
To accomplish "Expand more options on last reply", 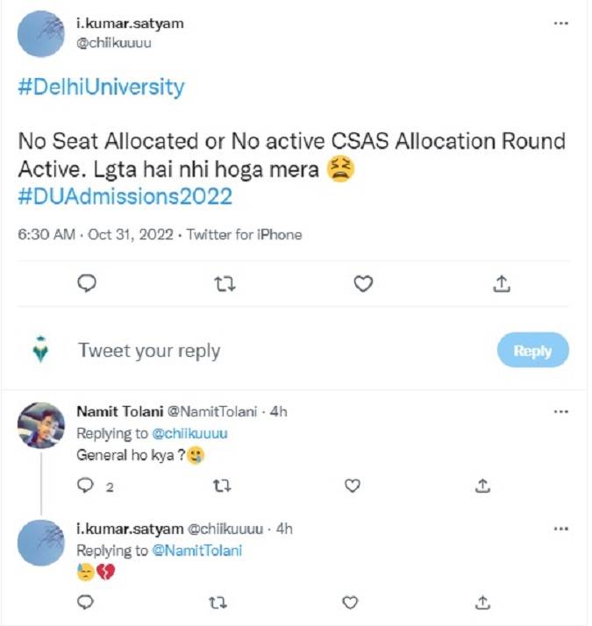I will click(x=561, y=529).
